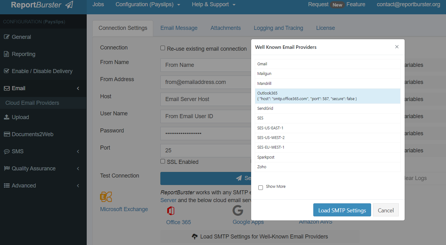Click the Enable / Disable Delivery check icon
Viewport: 446px width, 245px height.
(7, 71)
